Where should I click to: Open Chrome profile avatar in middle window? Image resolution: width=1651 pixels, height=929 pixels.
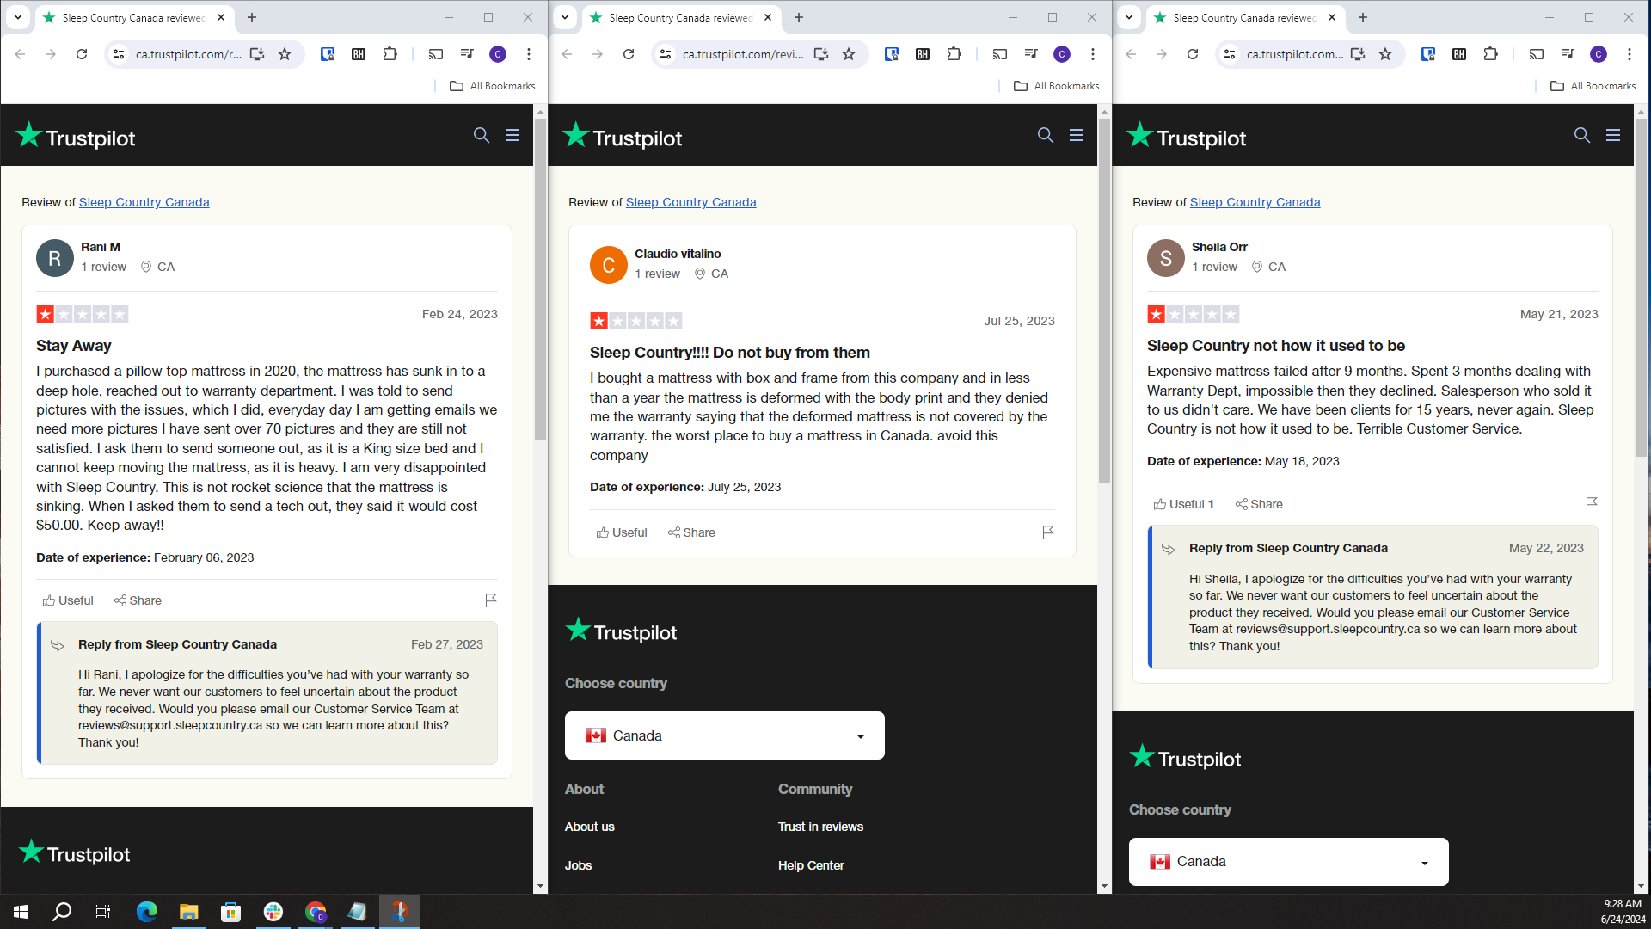1062,54
